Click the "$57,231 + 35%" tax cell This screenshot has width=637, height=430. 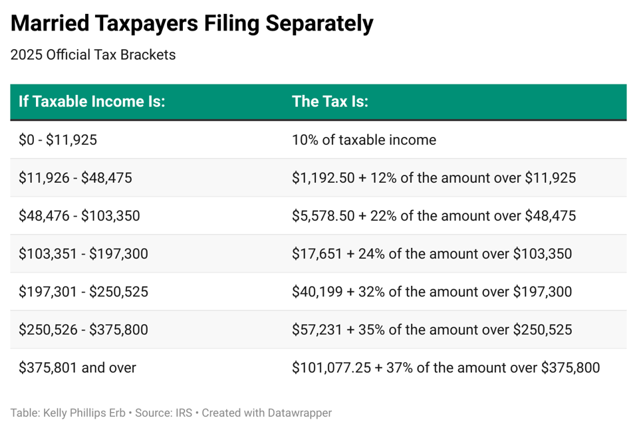click(x=432, y=330)
